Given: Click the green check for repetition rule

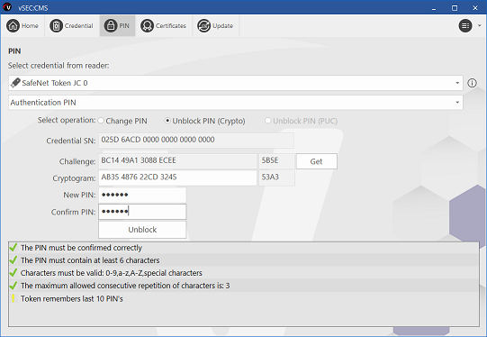Looking at the screenshot, I should 13,286.
